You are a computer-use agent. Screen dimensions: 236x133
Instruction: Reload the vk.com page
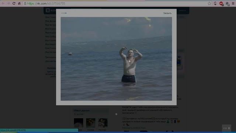14,3
